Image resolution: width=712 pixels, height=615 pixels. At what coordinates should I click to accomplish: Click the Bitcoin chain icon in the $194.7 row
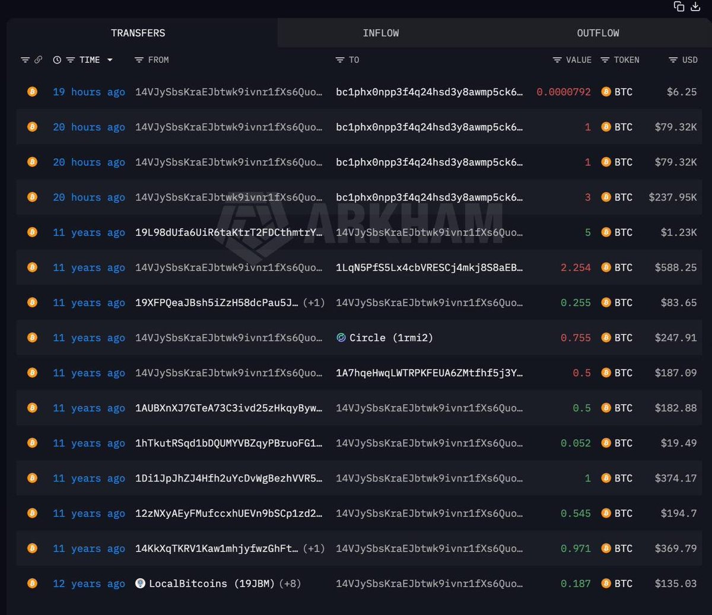click(32, 514)
